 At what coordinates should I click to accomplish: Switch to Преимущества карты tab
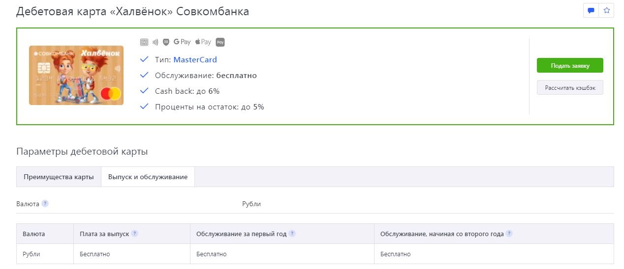coord(59,177)
